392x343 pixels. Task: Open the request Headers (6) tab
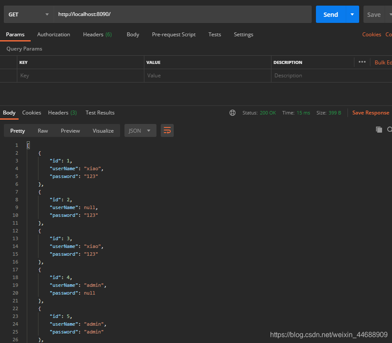(x=97, y=35)
